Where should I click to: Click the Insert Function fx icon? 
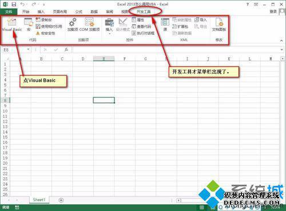pyautogui.click(x=66, y=50)
